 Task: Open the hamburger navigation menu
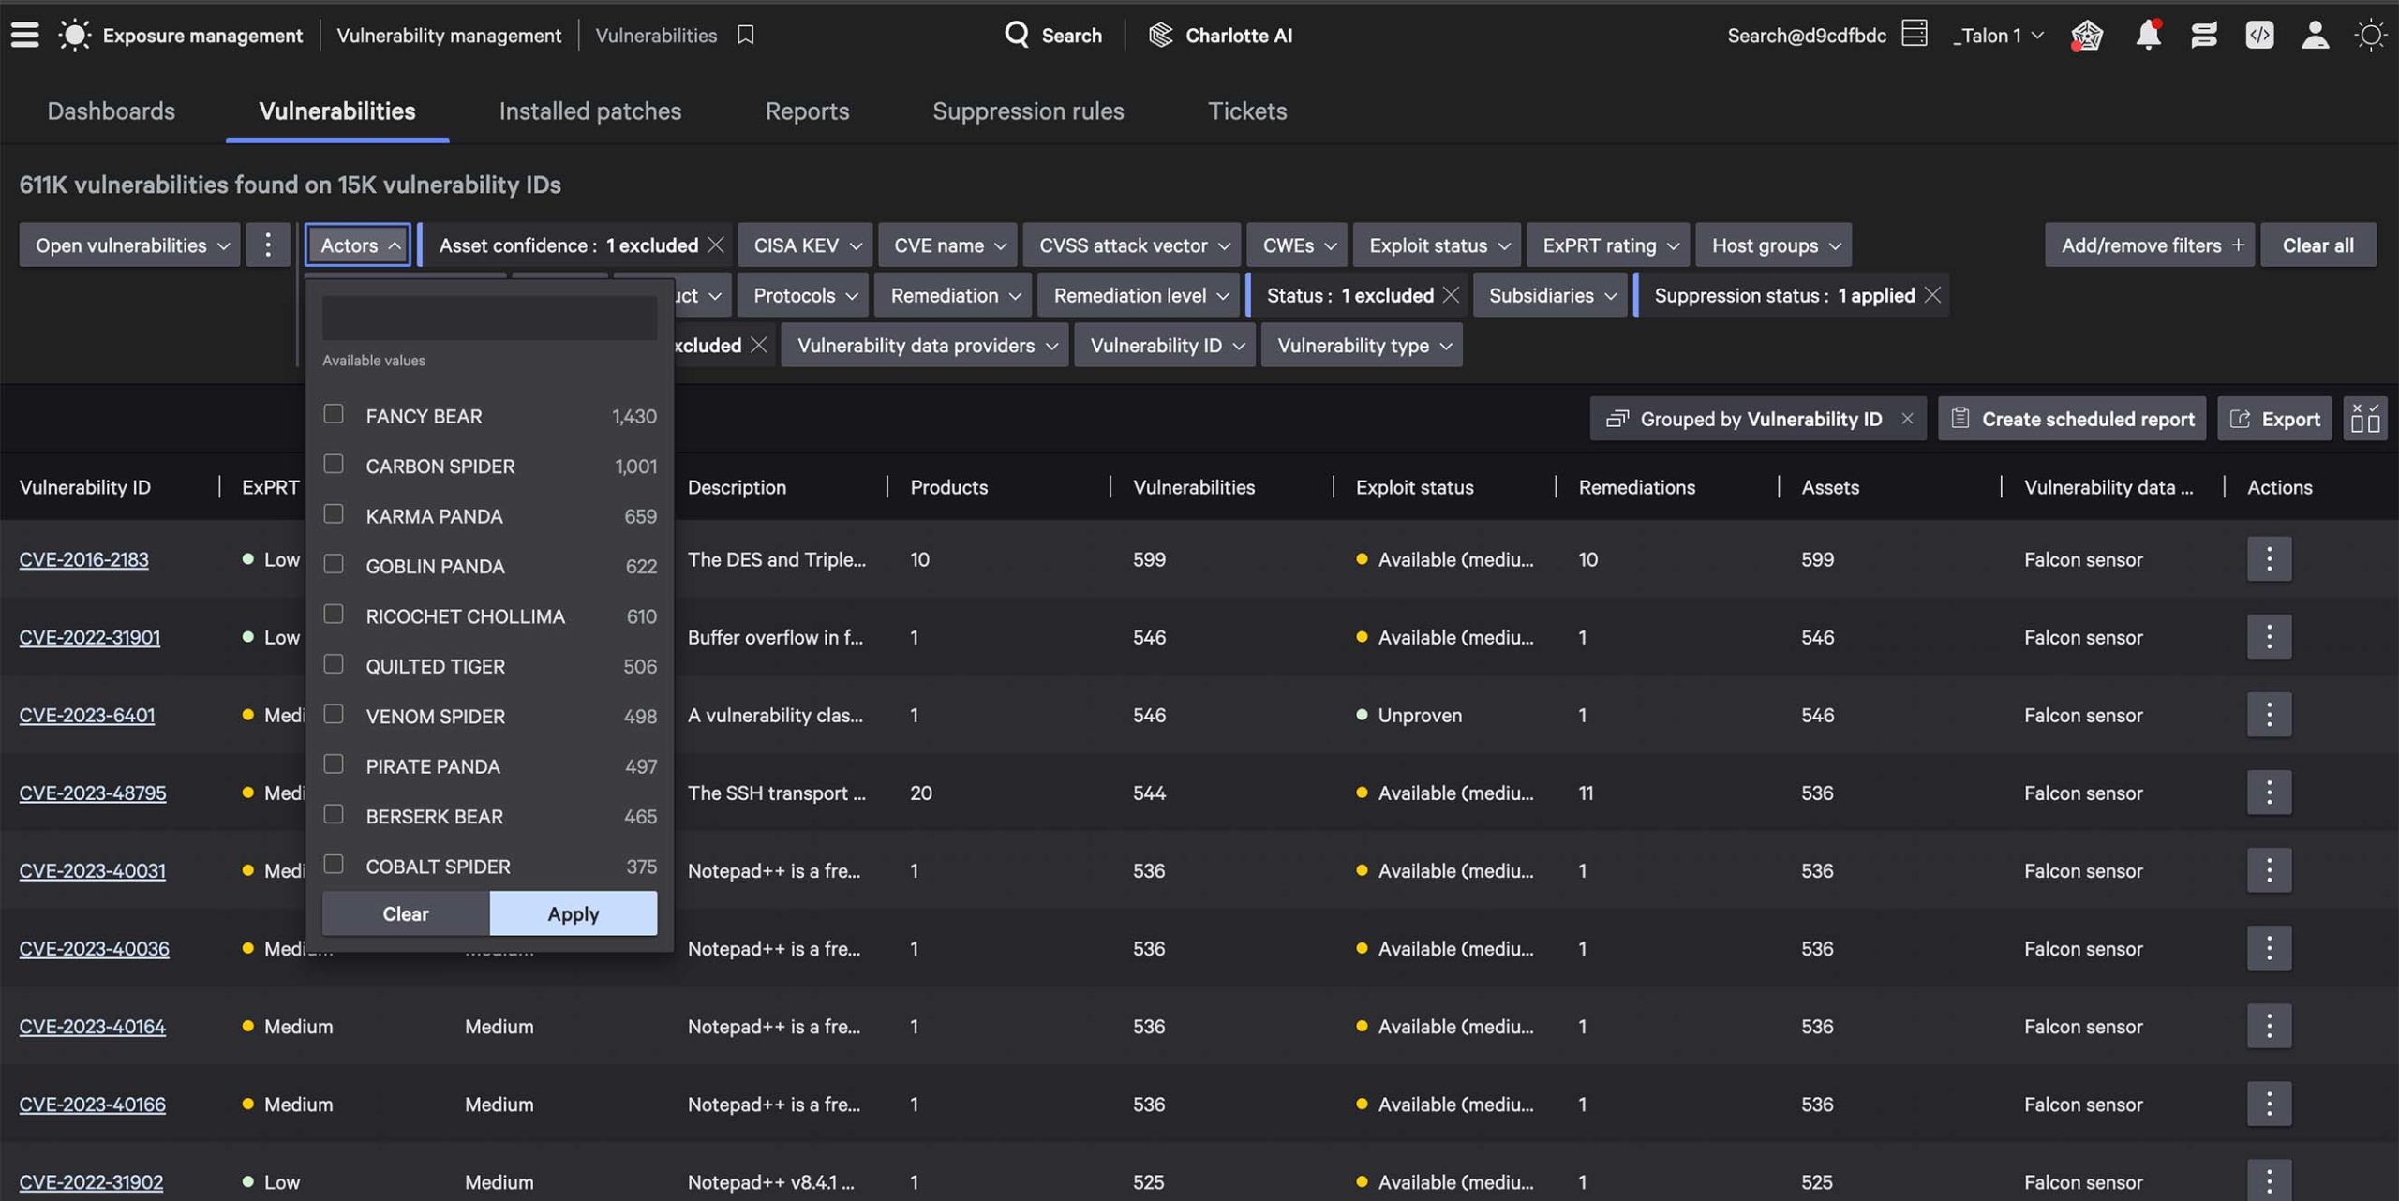click(x=25, y=36)
